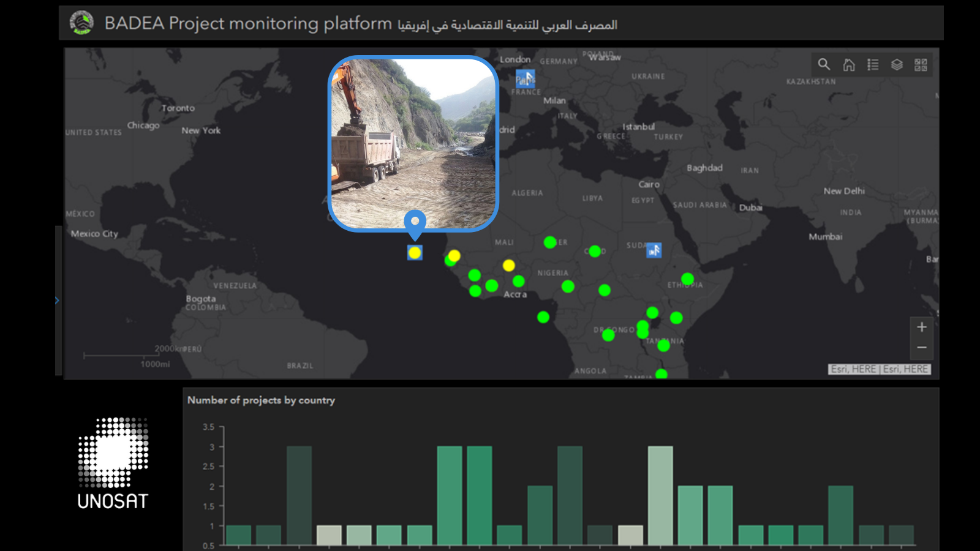This screenshot has height=551, width=980.
Task: Reset map to home extent
Action: click(x=848, y=65)
